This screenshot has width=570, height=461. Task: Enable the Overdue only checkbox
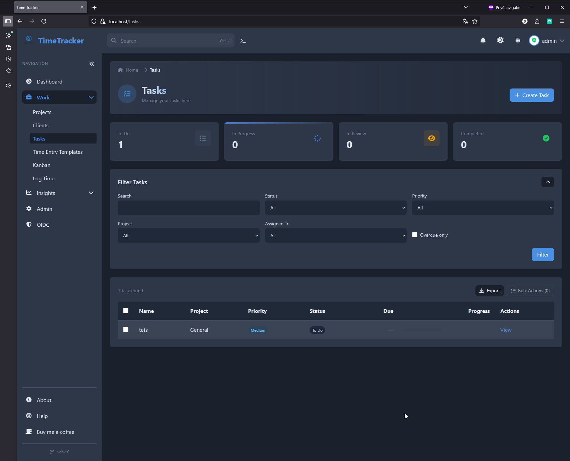(415, 235)
